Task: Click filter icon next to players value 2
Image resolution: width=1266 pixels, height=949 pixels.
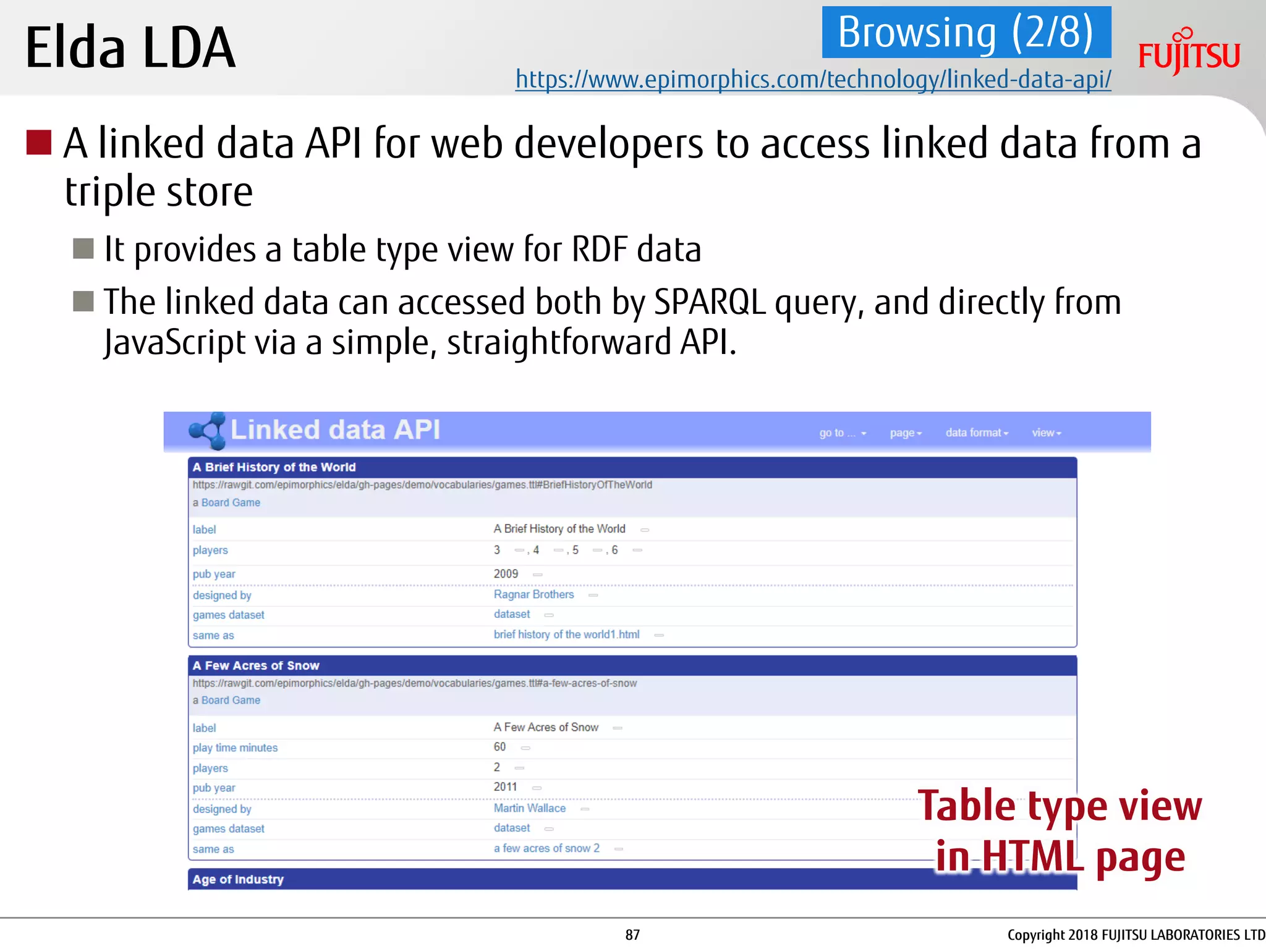Action: [x=519, y=768]
